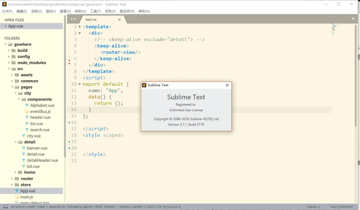Fold the div block on line 2
This screenshot has width=360, height=210.
tap(80, 33)
